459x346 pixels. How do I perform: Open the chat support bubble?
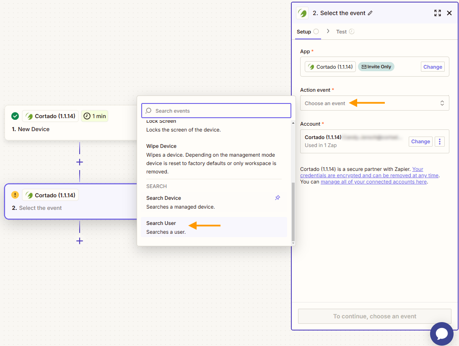tap(441, 334)
